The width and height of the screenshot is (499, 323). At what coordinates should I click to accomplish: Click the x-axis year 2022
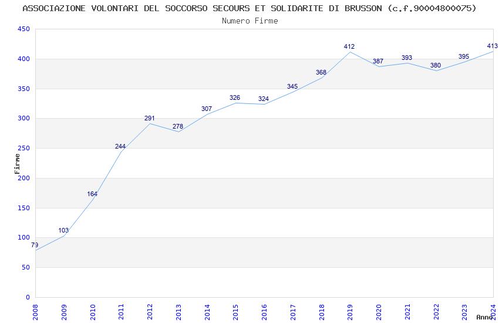pos(436,312)
